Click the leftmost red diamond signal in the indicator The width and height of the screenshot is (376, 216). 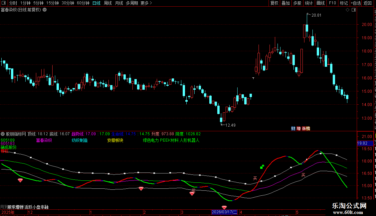[20, 180]
